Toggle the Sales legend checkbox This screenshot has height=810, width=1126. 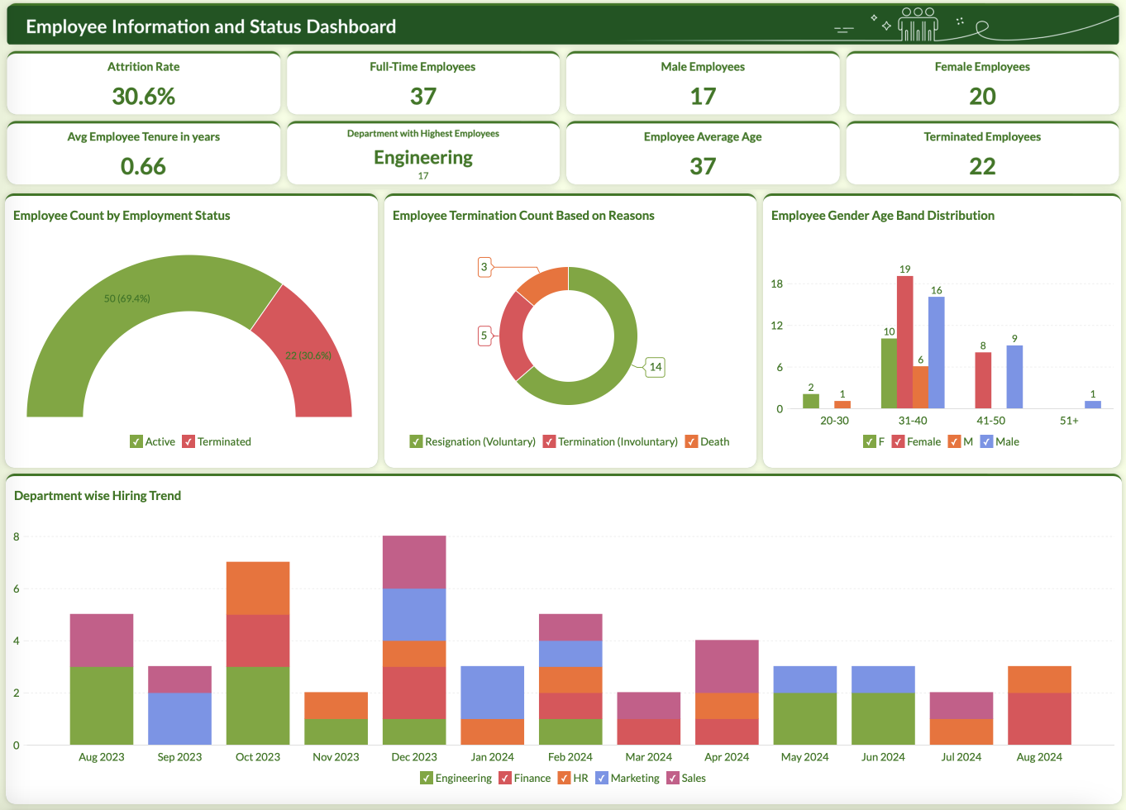pyautogui.click(x=673, y=778)
